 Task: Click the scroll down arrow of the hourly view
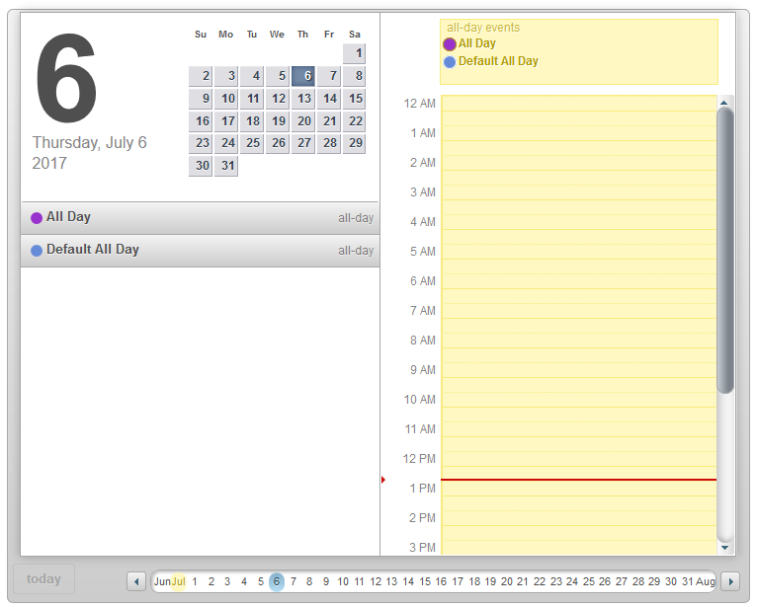tap(724, 548)
